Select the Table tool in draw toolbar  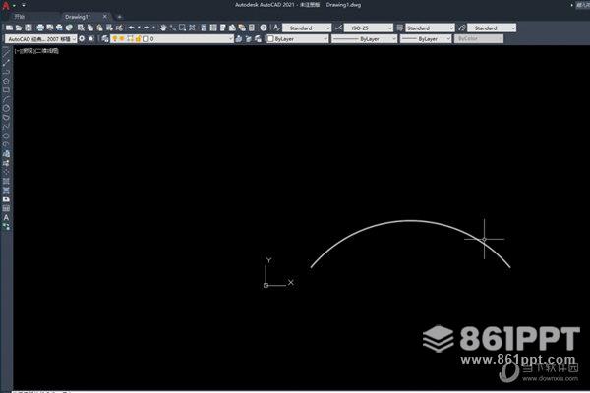tap(6, 208)
